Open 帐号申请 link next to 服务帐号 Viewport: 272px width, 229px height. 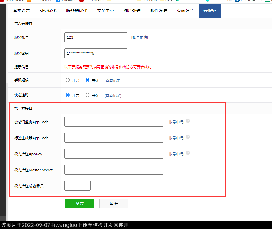click(140, 37)
